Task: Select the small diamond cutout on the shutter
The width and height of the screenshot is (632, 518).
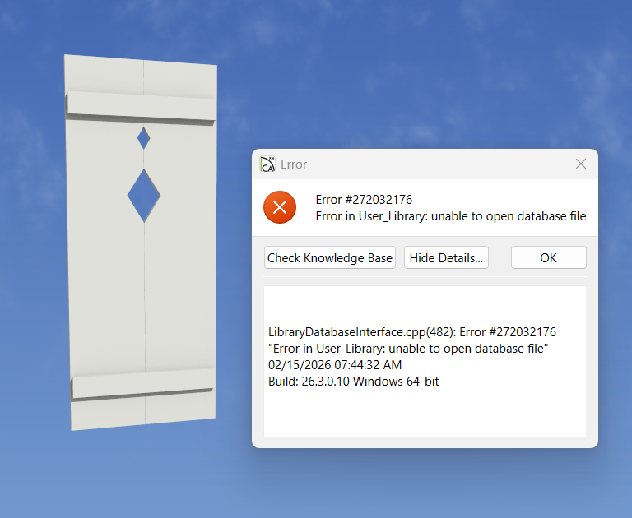Action: (x=144, y=138)
